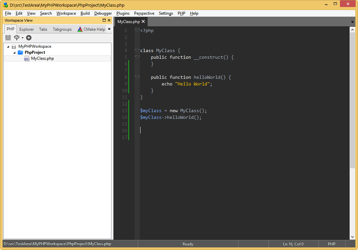This screenshot has width=358, height=250.
Task: Click the PHP language status field
Action: pos(332,244)
